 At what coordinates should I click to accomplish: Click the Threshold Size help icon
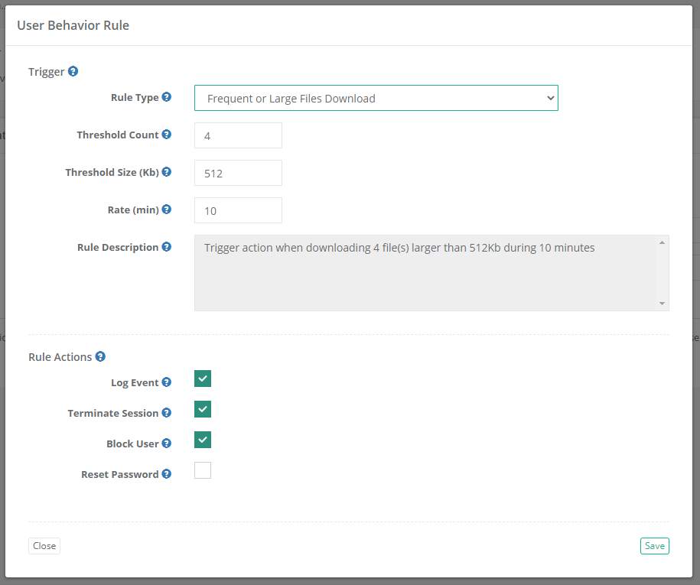tap(168, 172)
